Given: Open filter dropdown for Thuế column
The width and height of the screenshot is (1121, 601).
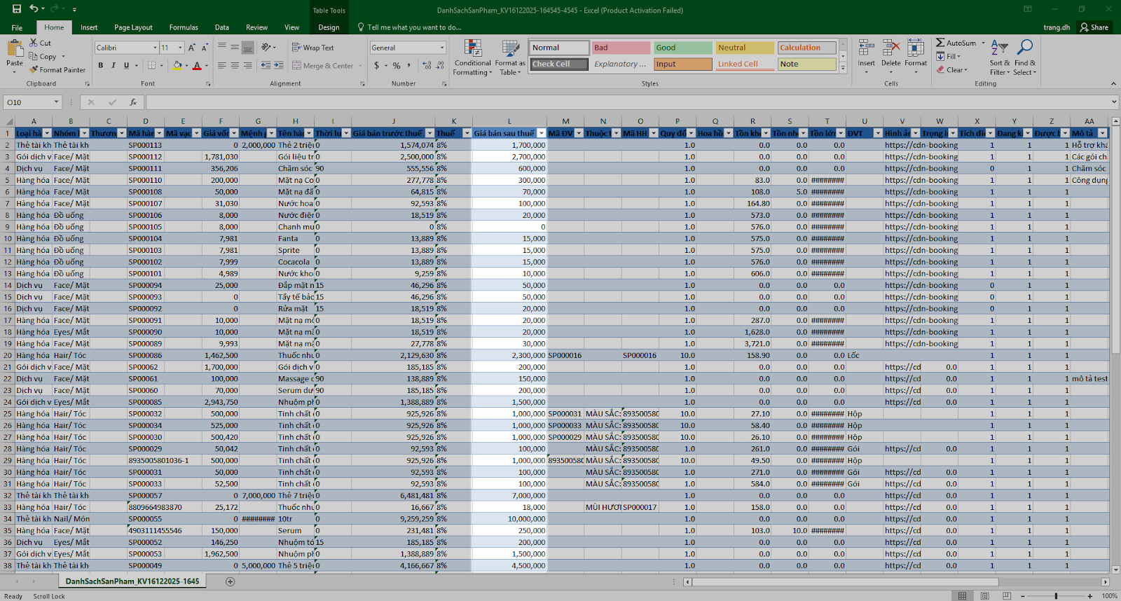Looking at the screenshot, I should tap(467, 133).
